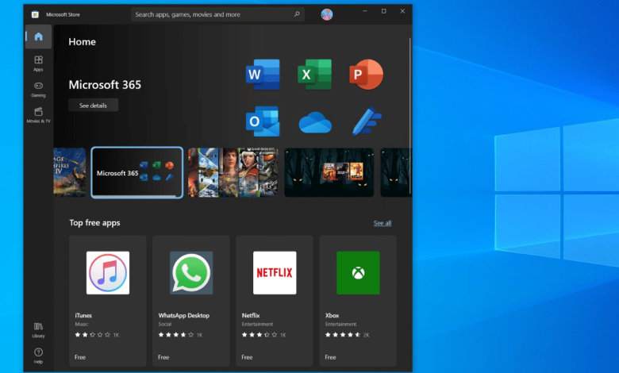Maximize the Microsoft Store window
The height and width of the screenshot is (373, 619).
384,11
